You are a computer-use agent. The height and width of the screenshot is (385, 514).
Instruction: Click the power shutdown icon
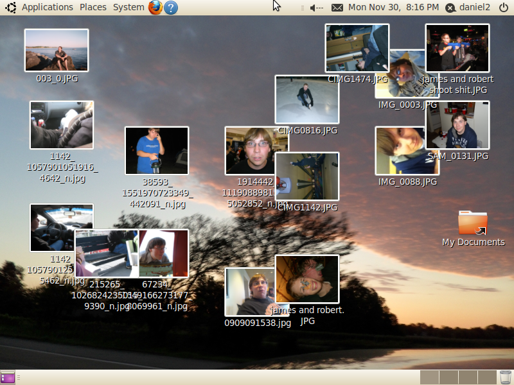(504, 8)
